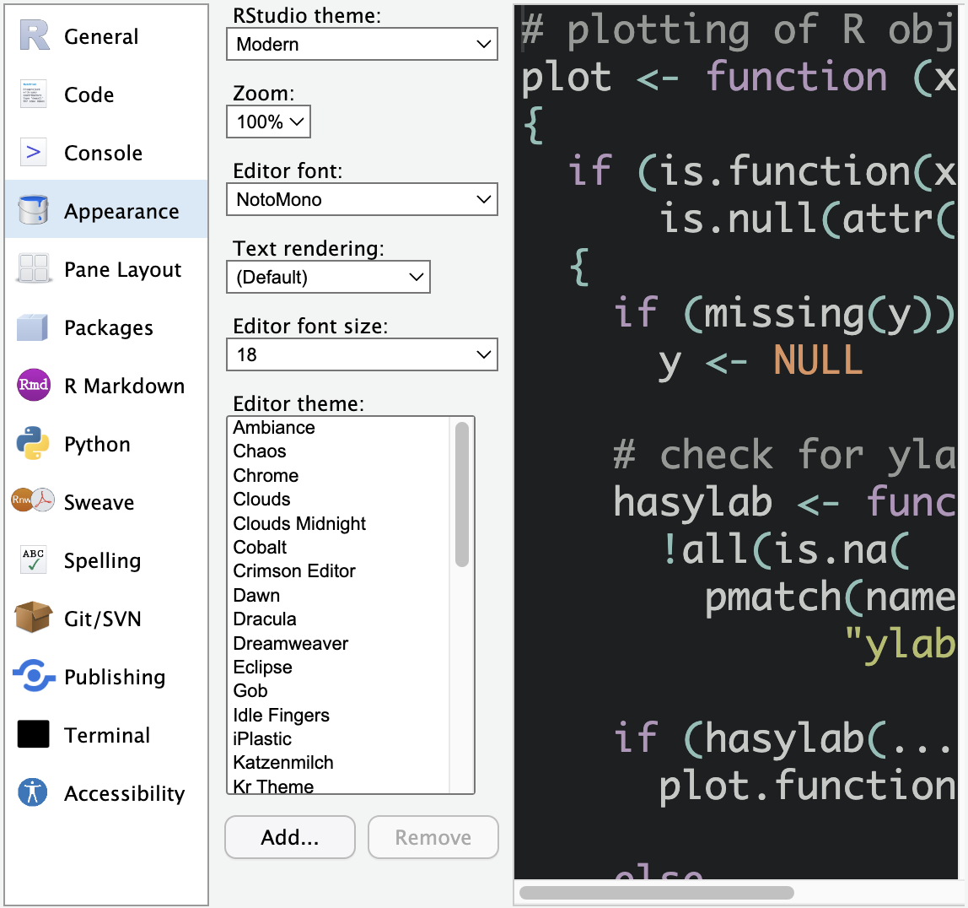The height and width of the screenshot is (908, 968).
Task: Open the RStudio theme dropdown
Action: pos(363,44)
